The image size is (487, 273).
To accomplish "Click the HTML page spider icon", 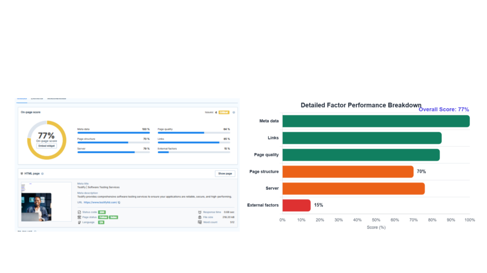I will [22, 173].
